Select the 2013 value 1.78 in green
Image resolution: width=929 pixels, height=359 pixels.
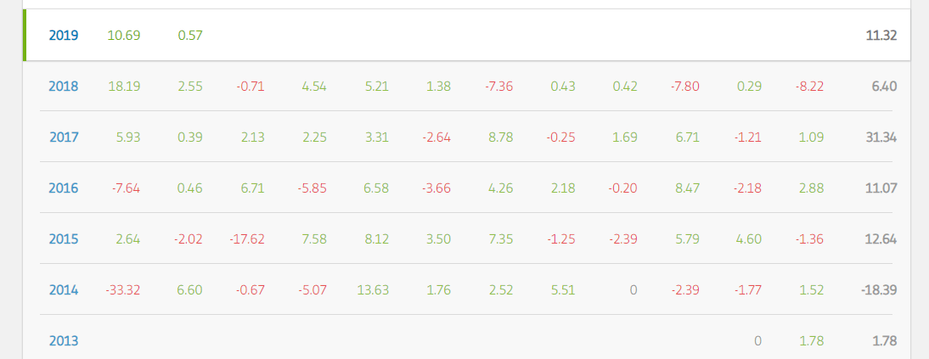tap(812, 341)
